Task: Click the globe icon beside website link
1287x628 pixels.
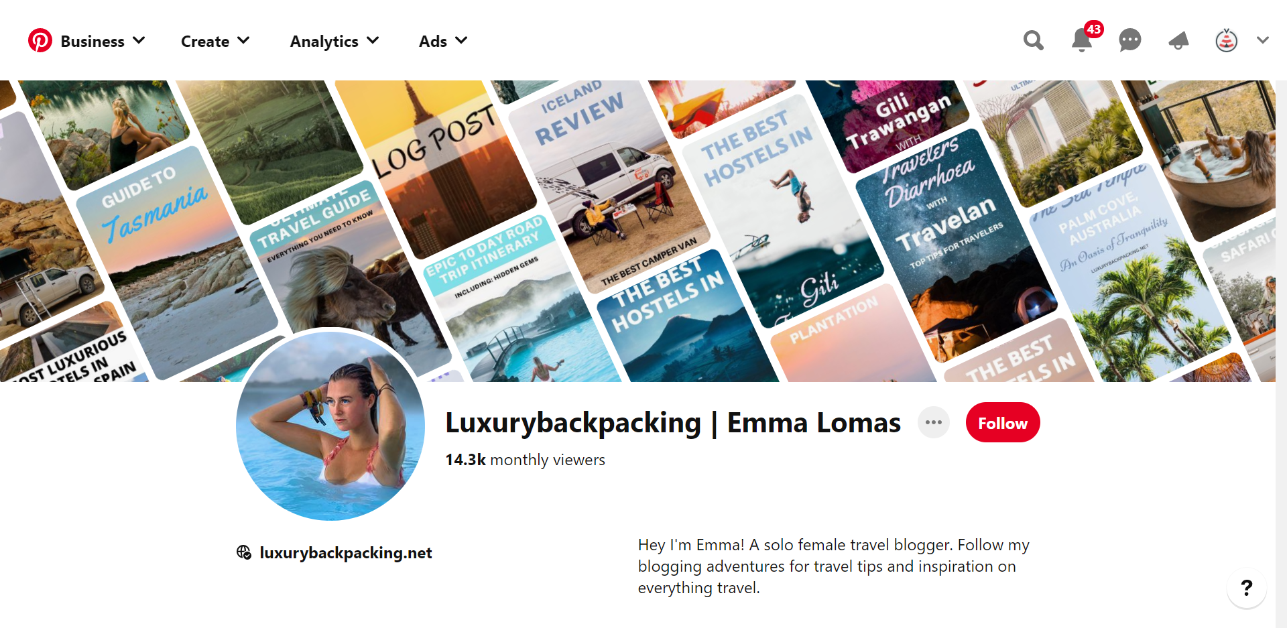Action: click(x=244, y=552)
